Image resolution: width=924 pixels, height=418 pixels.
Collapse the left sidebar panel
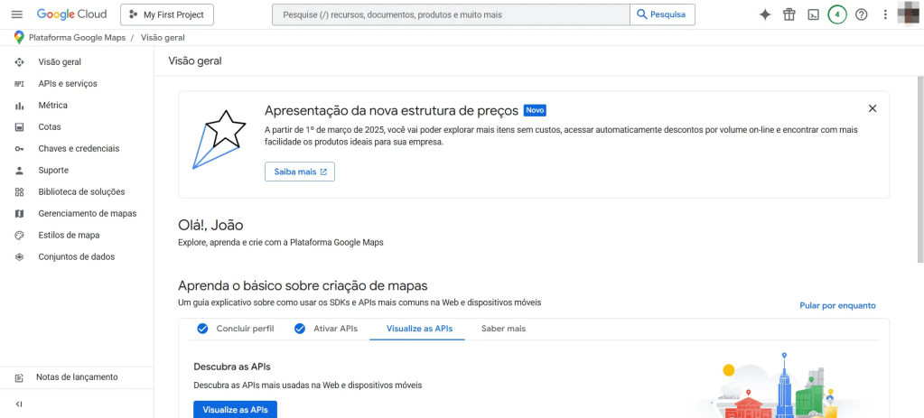tap(19, 404)
